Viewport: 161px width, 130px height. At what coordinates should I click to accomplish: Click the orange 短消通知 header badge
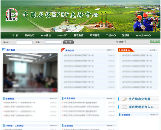click(125, 50)
